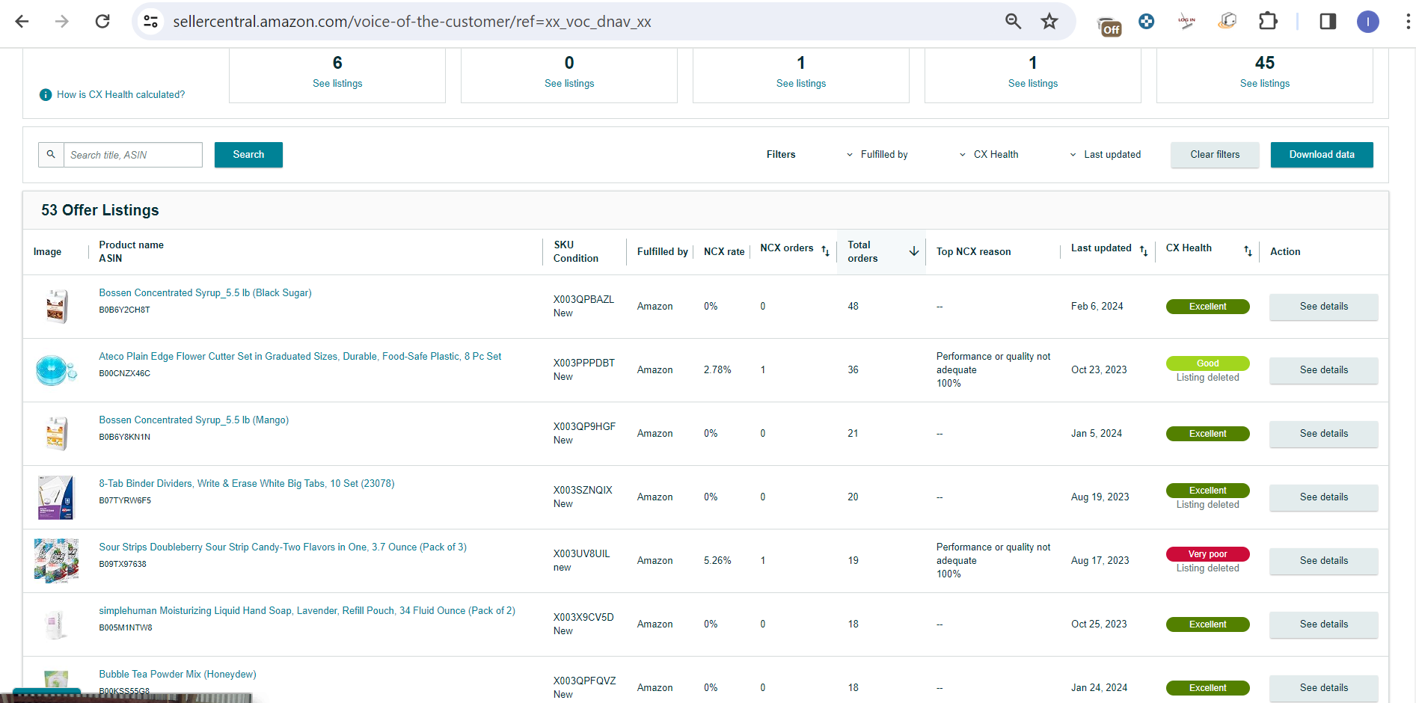Open 8-Tab Binder Dividers product link
Viewport: 1416px width, 703px height.
point(247,484)
